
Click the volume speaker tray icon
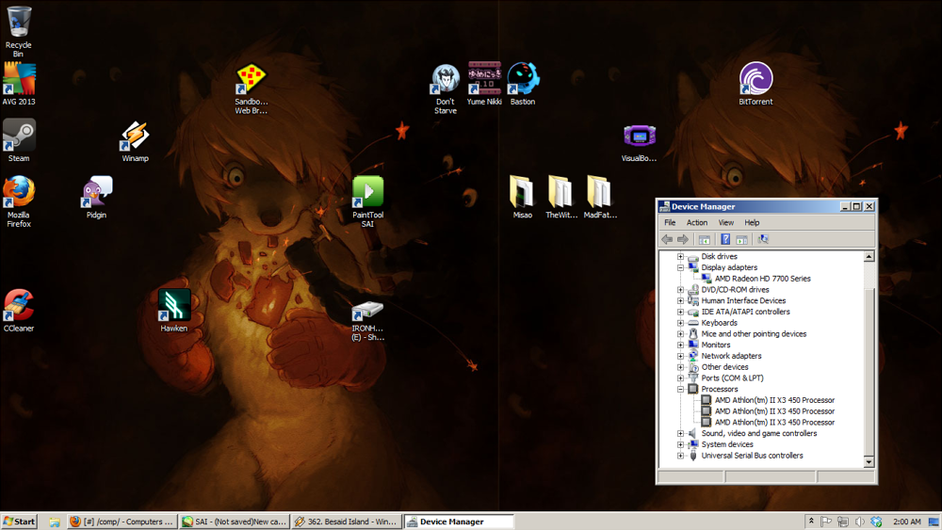pos(860,522)
